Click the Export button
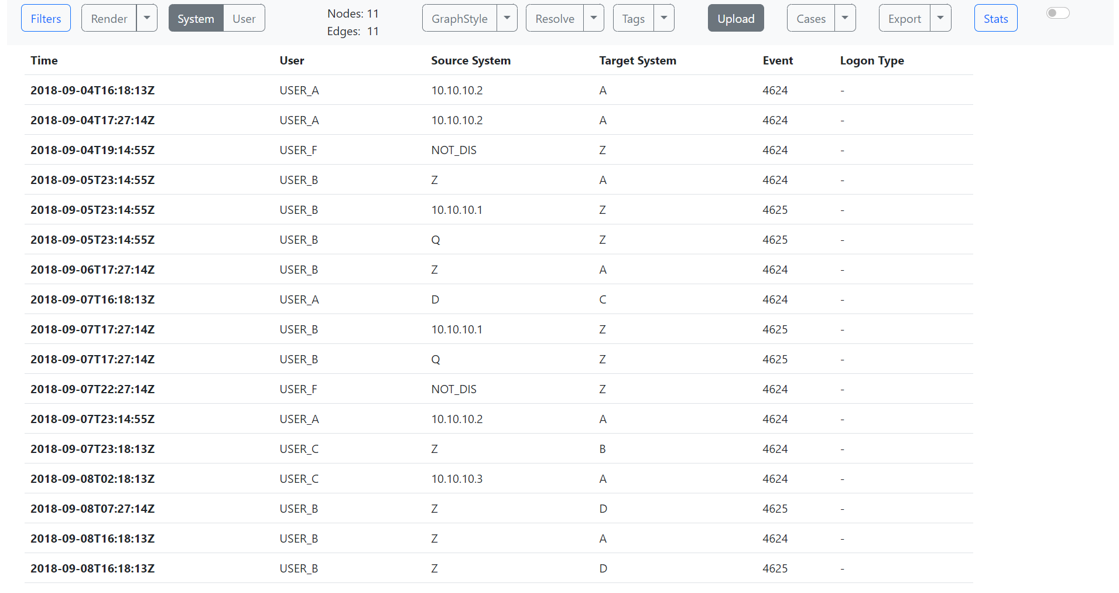The image size is (1119, 593). [905, 18]
